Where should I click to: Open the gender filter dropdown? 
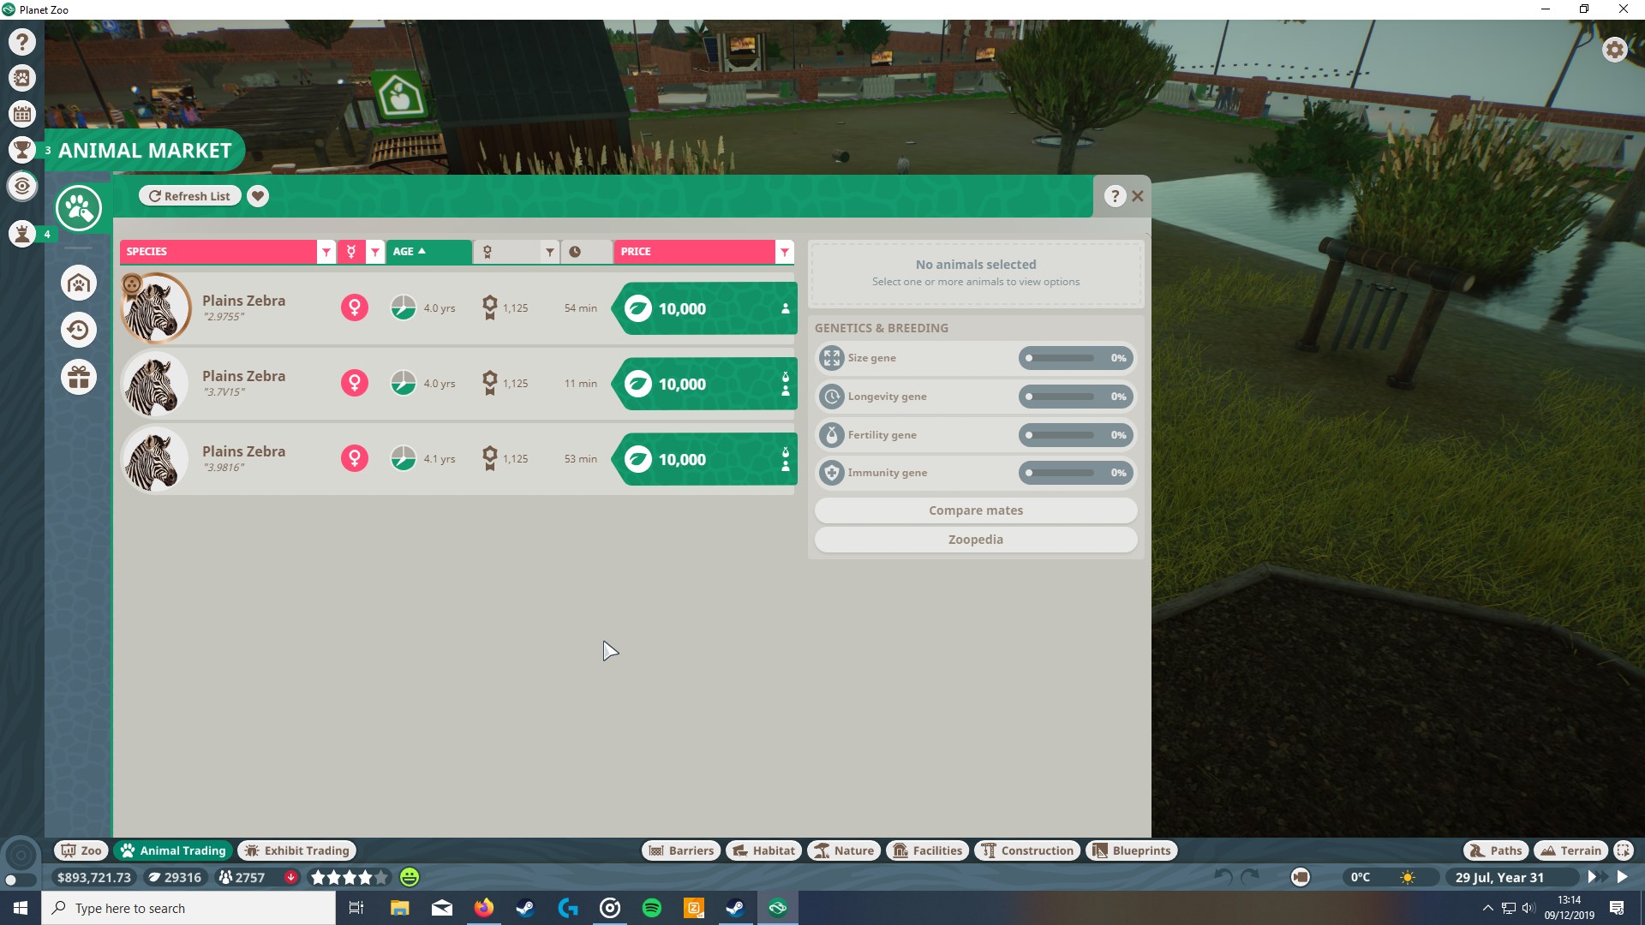375,252
